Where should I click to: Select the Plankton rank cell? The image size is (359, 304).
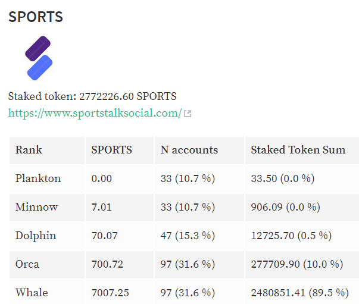(47, 179)
